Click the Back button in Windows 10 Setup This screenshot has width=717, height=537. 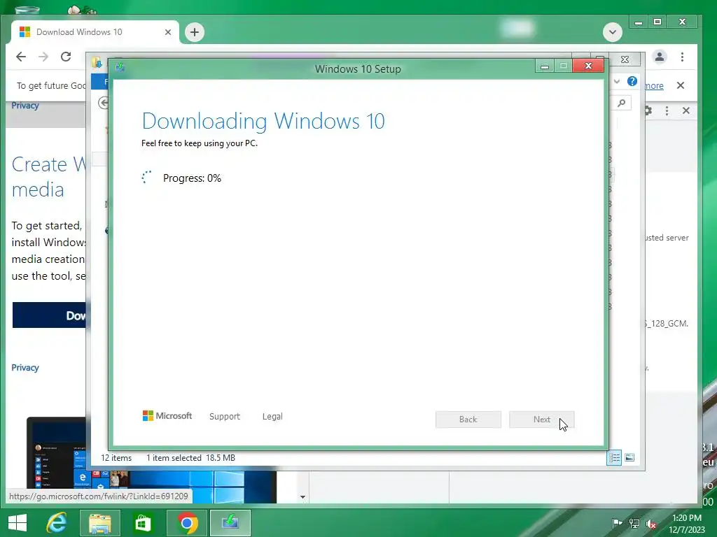(468, 420)
